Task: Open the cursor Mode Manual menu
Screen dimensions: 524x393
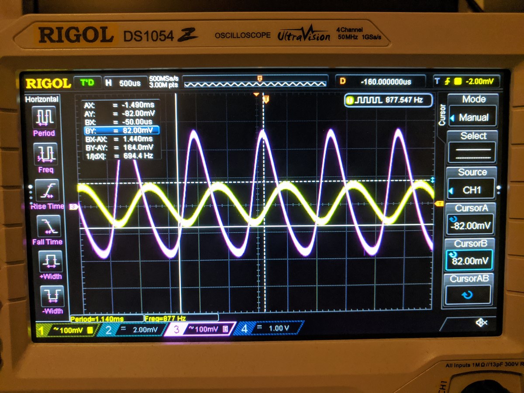Action: 472,117
